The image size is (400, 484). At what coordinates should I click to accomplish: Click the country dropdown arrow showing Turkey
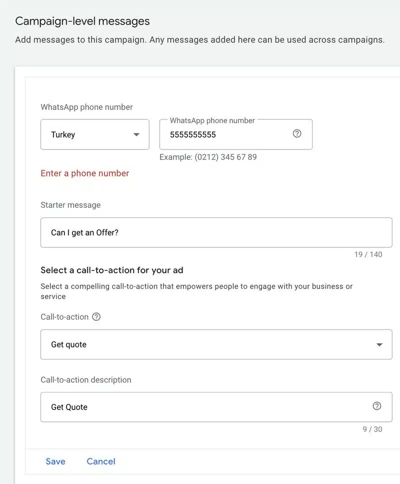point(136,134)
